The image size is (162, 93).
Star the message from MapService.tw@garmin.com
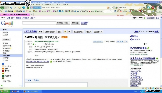pyautogui.click(x=26, y=42)
